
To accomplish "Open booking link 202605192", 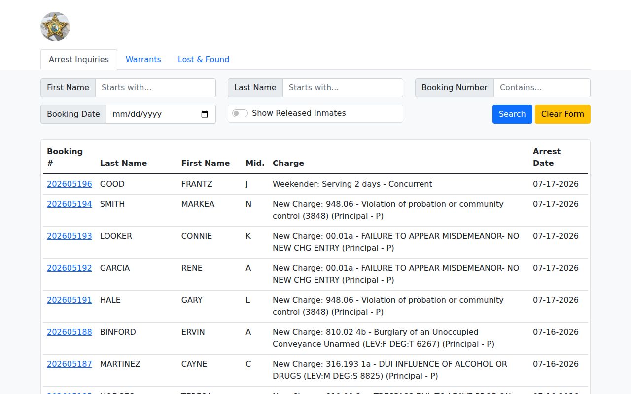I will [x=70, y=268].
